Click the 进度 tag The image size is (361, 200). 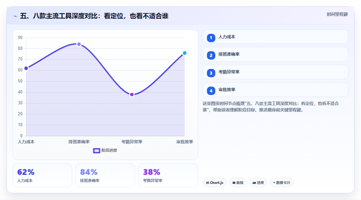point(258,183)
